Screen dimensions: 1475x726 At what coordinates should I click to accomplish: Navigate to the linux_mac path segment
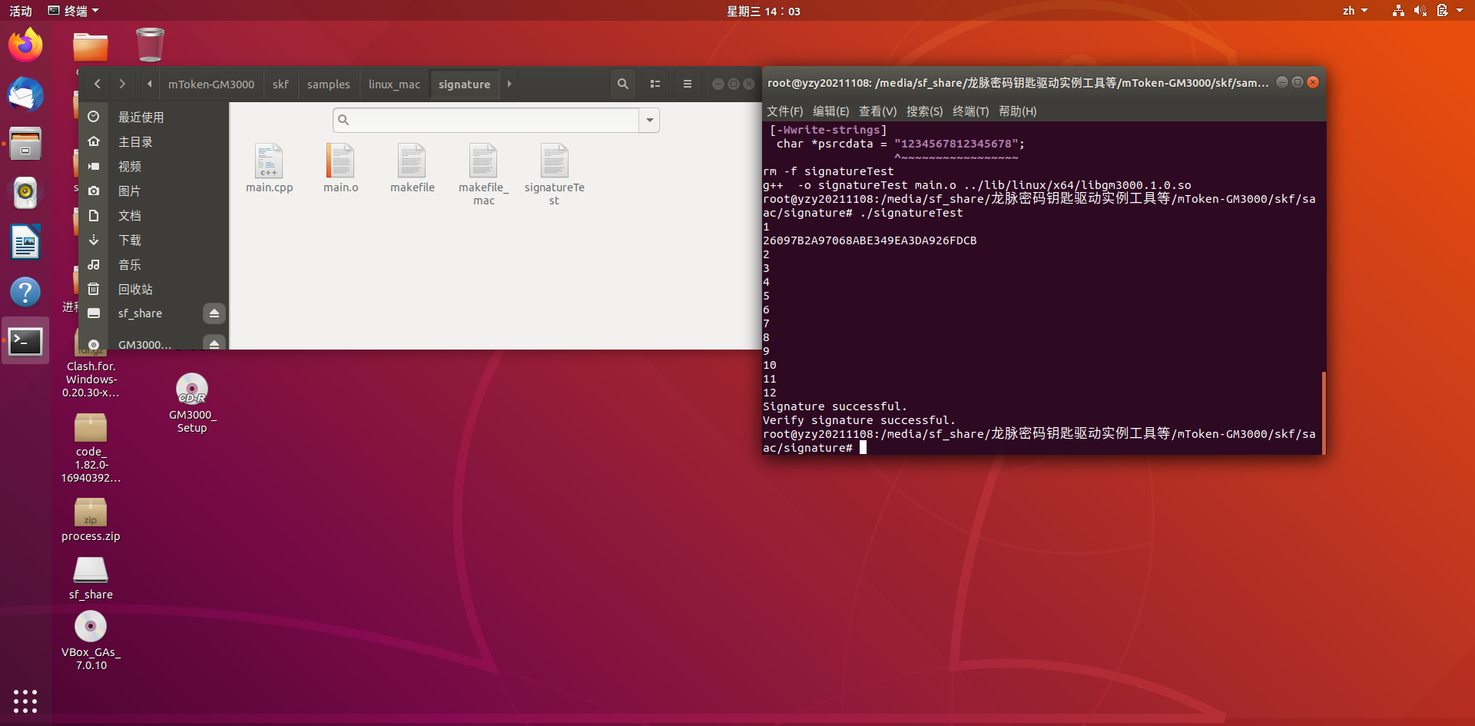pyautogui.click(x=394, y=84)
